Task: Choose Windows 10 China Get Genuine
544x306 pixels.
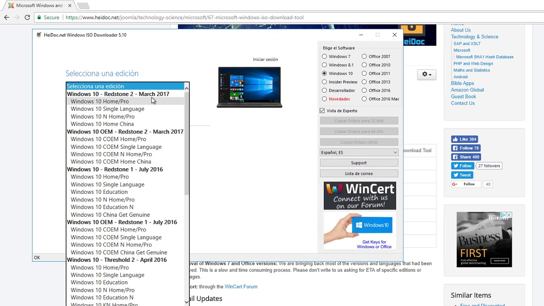Action: pyautogui.click(x=125, y=215)
